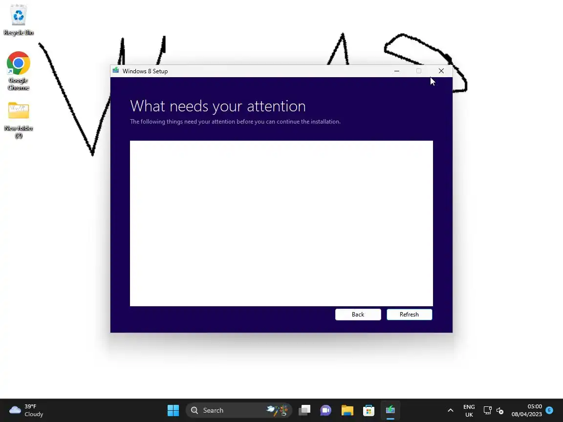Open the Recycle Bin desktop icon
Viewport: 563px width, 422px height.
click(18, 20)
